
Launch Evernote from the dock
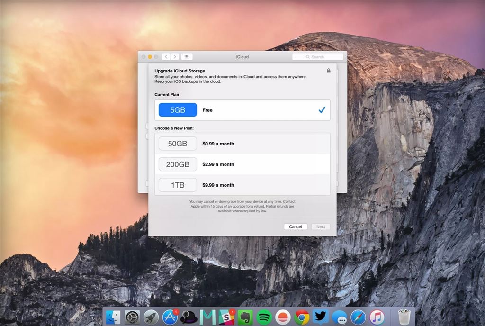(x=245, y=317)
